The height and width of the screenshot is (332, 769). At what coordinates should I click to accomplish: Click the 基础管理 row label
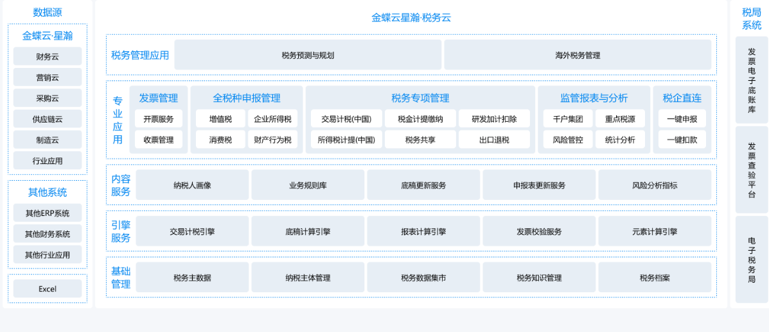tap(121, 278)
